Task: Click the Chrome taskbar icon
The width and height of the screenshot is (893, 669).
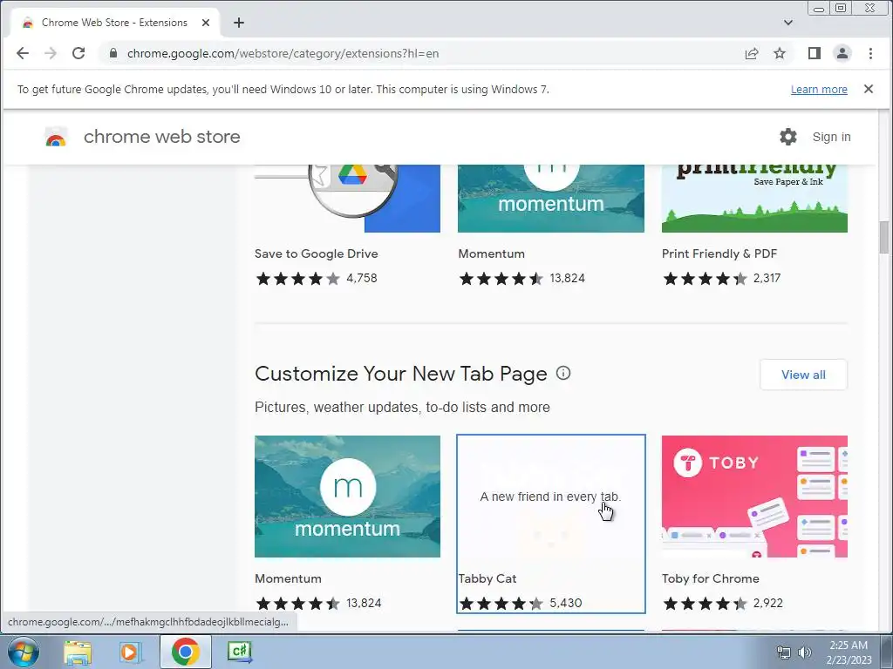Action: 185,652
